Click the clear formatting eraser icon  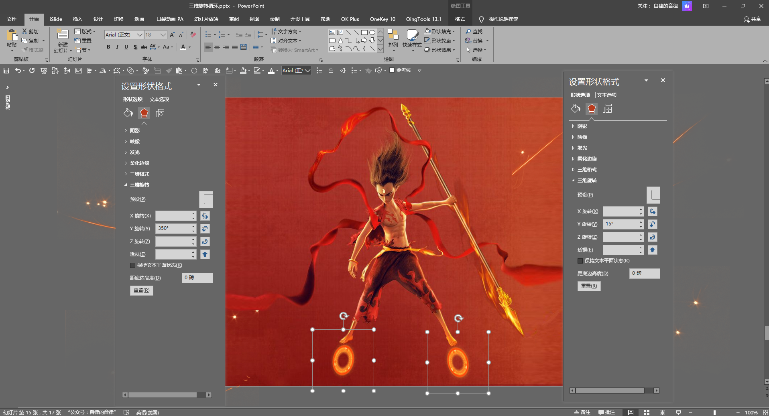pyautogui.click(x=193, y=35)
